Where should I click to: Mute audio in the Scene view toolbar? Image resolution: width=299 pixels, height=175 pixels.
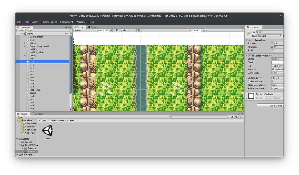pyautogui.click(x=112, y=30)
